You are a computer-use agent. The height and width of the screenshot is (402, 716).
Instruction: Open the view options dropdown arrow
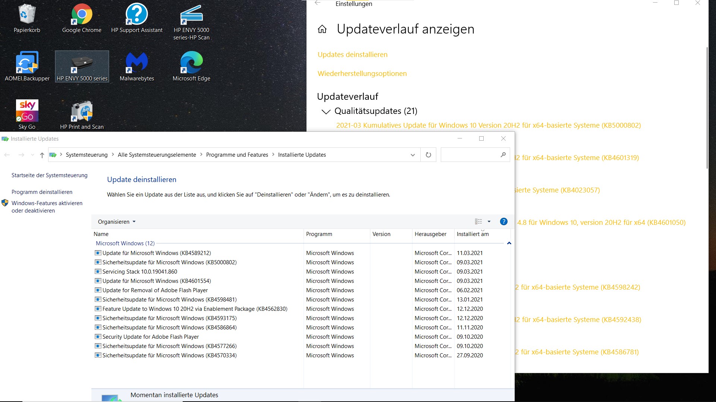coord(489,222)
